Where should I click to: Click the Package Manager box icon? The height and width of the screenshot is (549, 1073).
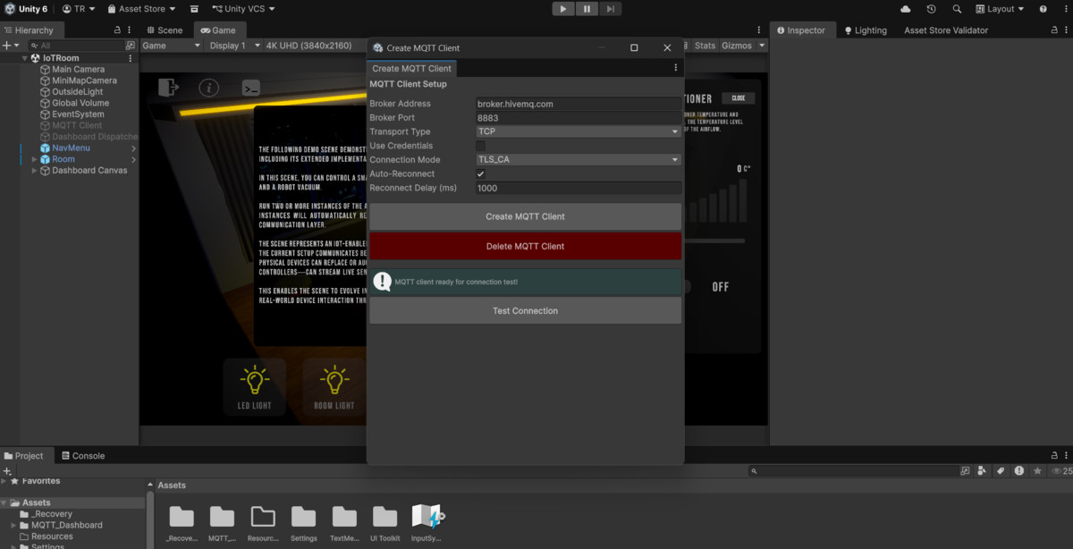tap(194, 9)
